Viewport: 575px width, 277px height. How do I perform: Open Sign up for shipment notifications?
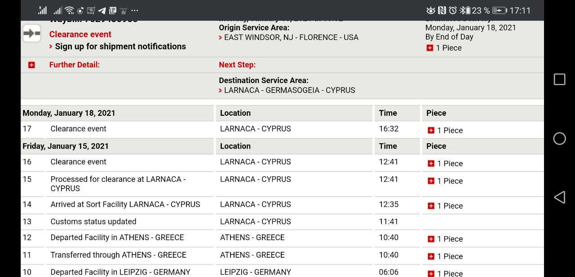(120, 46)
